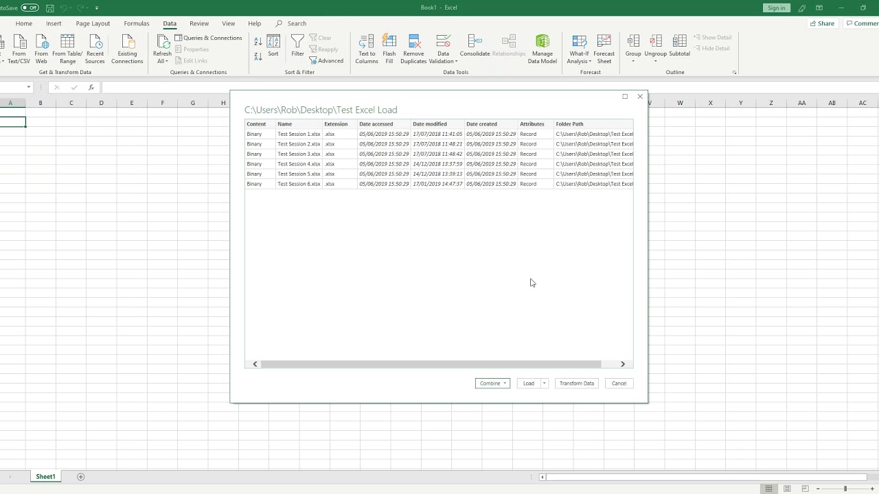Open Existing Connections
The width and height of the screenshot is (879, 494).
tap(127, 48)
